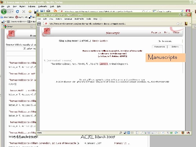
Task: Click magnifier search button in rear search box
Action: pos(182,11)
